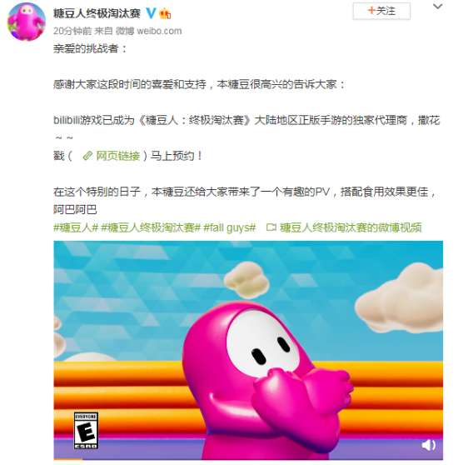Click the 微博 weibo.com source link
The width and height of the screenshot is (458, 465).
pos(148,31)
